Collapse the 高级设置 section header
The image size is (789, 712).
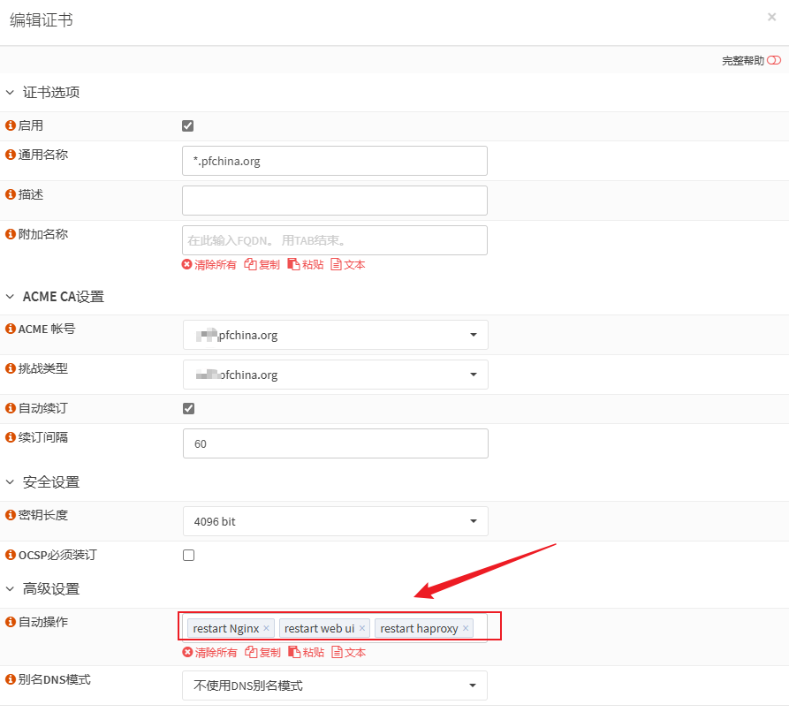(x=11, y=588)
